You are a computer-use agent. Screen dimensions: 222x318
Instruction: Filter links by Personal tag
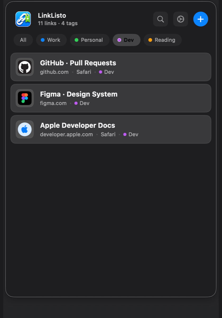(90, 40)
